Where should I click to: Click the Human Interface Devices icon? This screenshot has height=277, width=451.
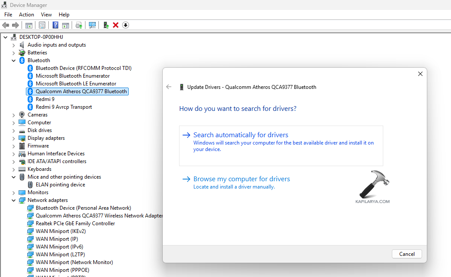click(22, 154)
